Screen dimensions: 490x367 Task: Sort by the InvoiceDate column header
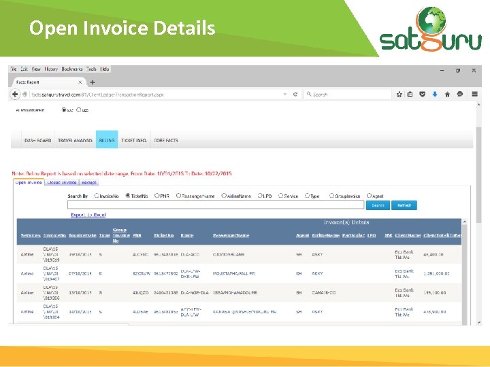click(82, 235)
